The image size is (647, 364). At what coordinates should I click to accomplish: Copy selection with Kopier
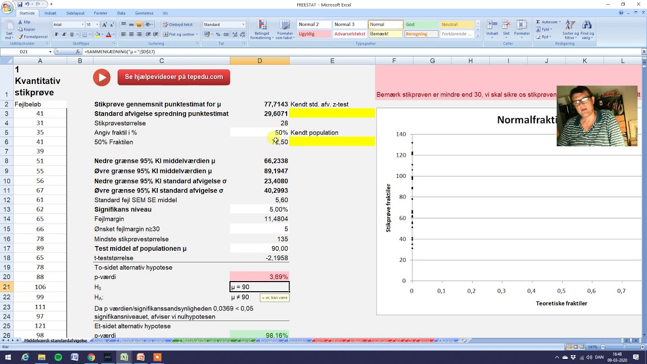26,29
